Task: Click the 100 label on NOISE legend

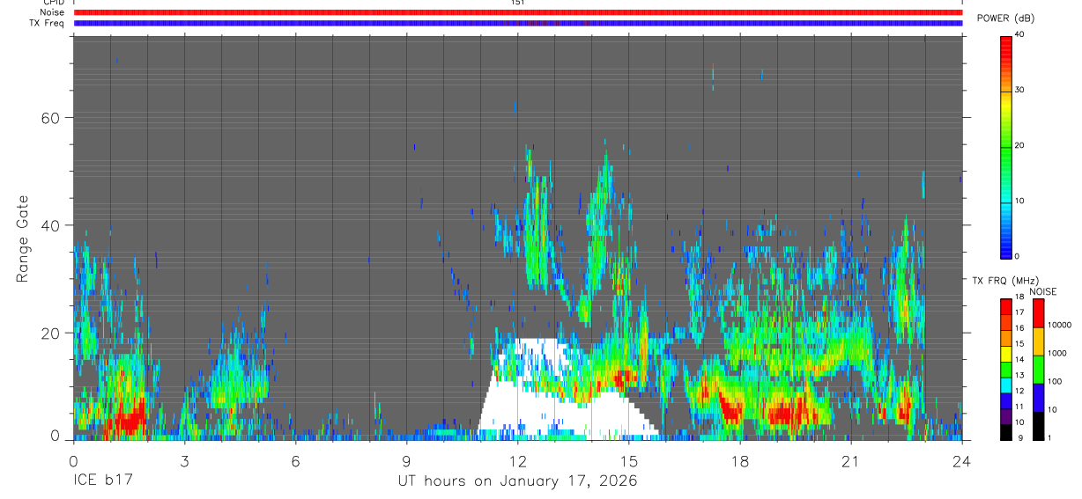Action: 1054,381
